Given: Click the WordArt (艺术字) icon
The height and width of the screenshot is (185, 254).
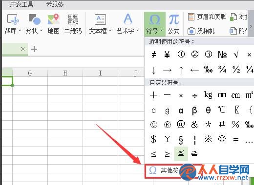Looking at the screenshot, I should click(128, 18).
